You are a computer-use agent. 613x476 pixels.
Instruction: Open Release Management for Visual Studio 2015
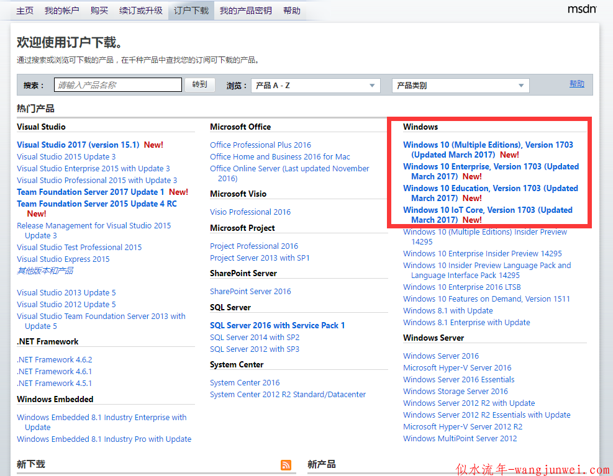click(x=94, y=231)
